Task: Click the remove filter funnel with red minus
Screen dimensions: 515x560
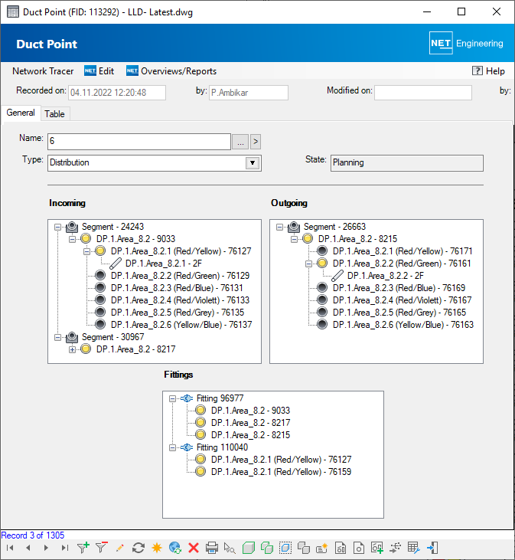Action: (101, 548)
